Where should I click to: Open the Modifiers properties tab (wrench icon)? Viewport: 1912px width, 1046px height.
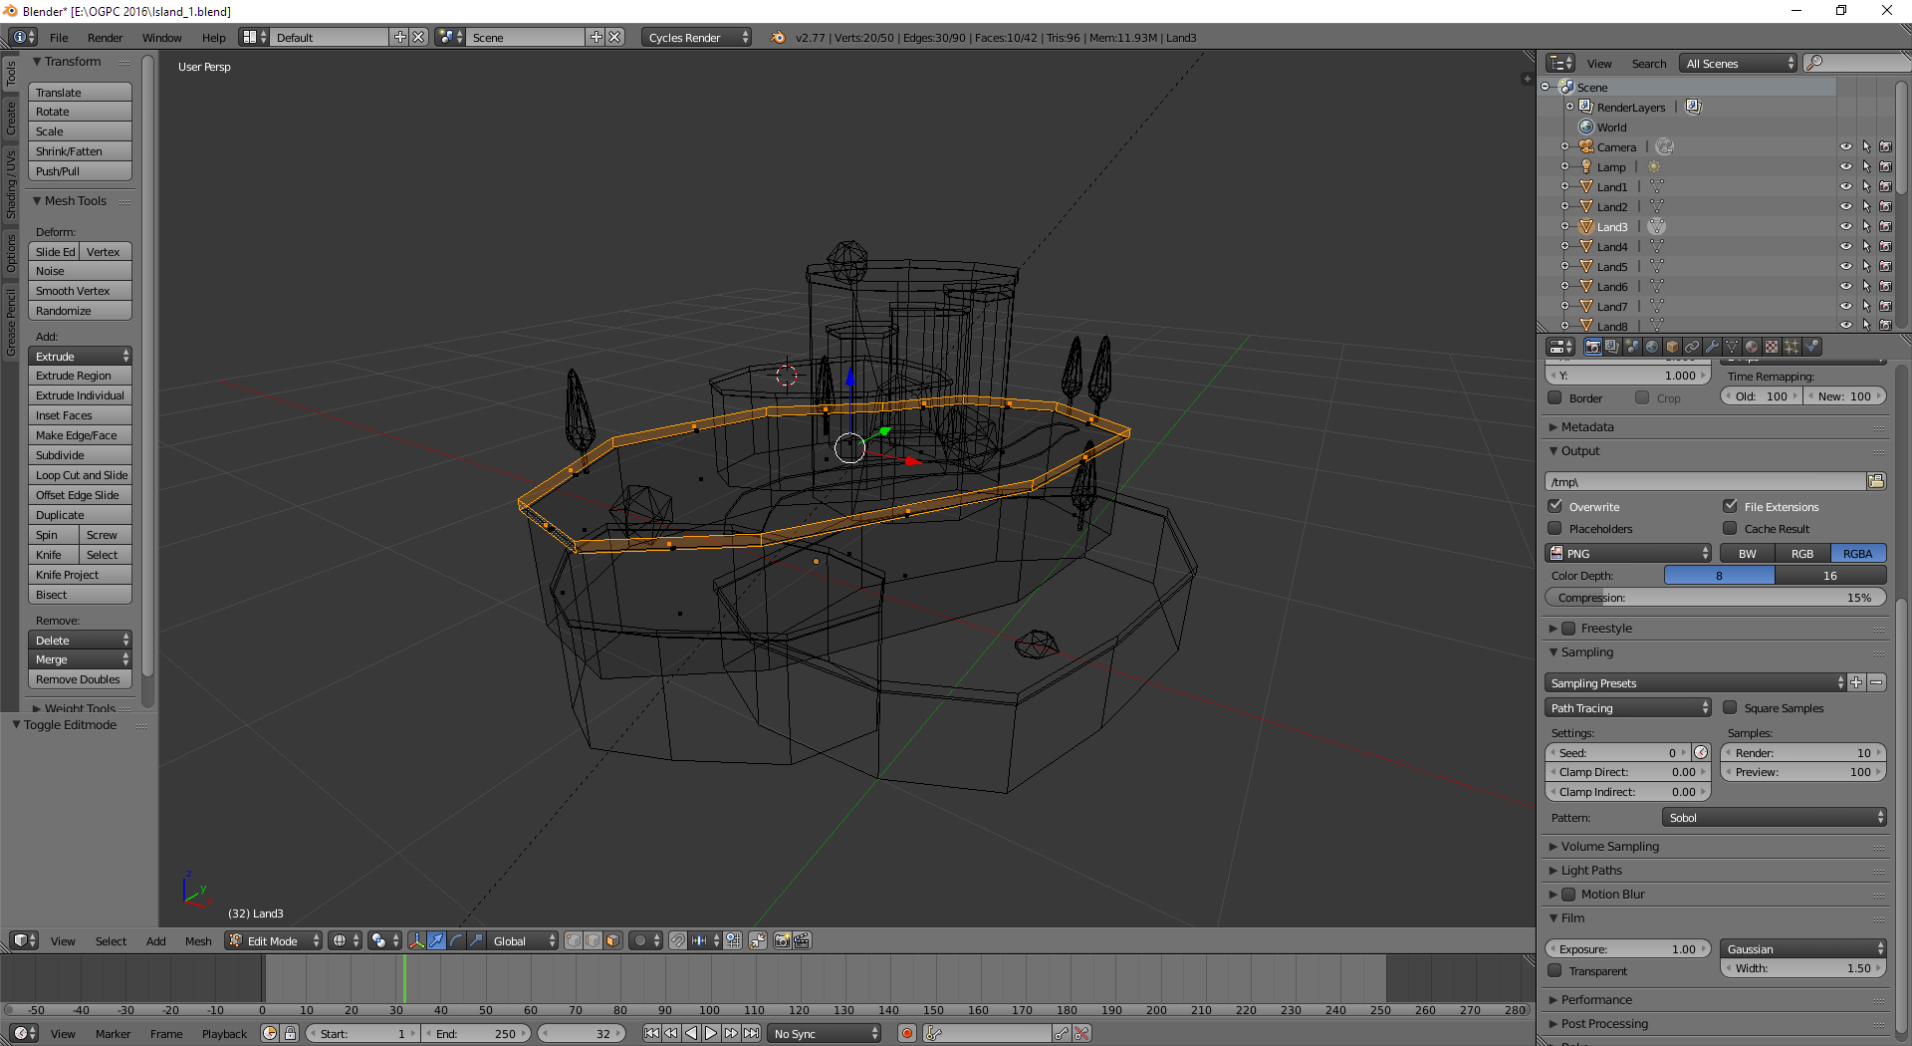tap(1712, 347)
